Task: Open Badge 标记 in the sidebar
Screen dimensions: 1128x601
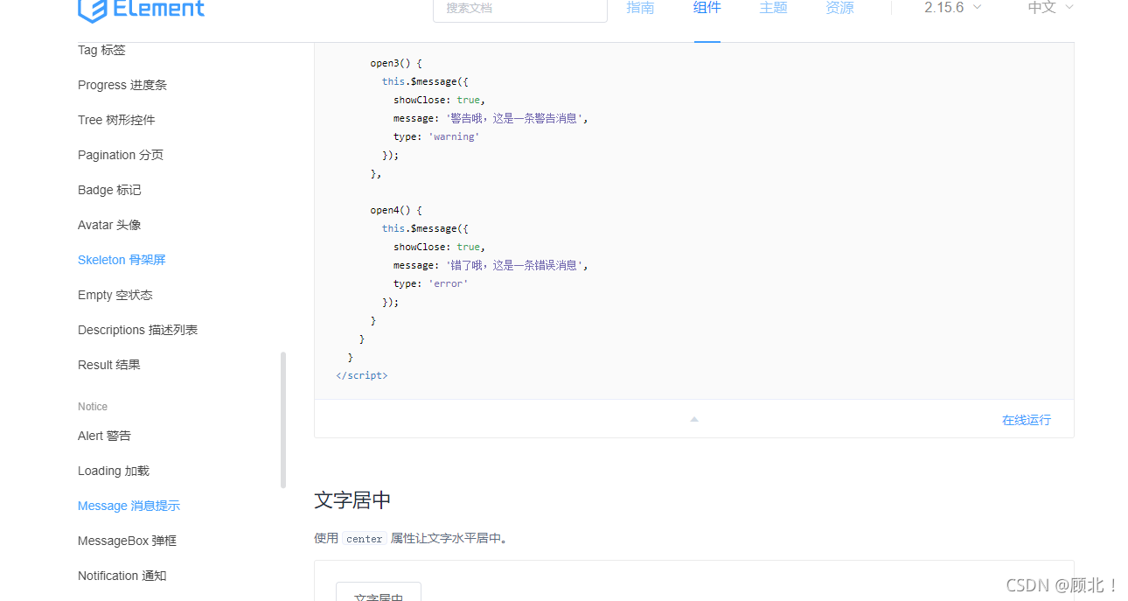Action: tap(109, 190)
